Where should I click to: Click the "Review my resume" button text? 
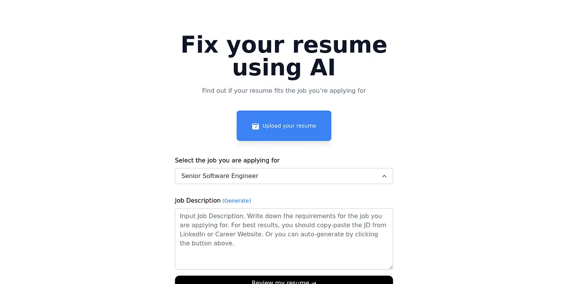point(280,282)
